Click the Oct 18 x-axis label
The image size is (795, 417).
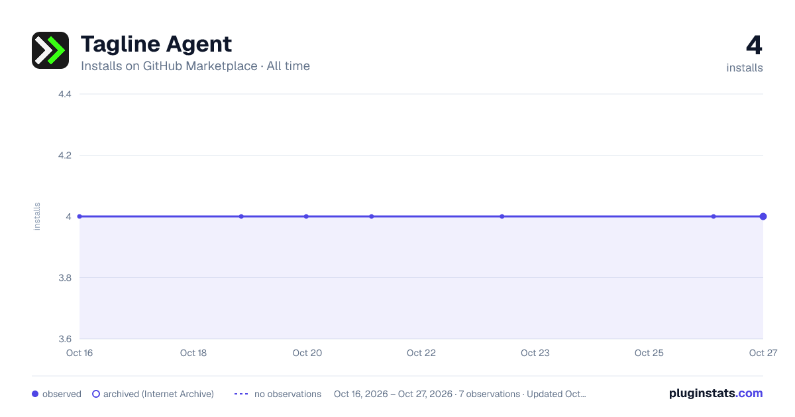(x=193, y=353)
